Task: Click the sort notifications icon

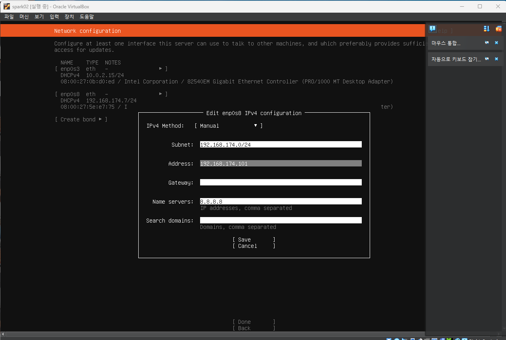Action: [487, 29]
